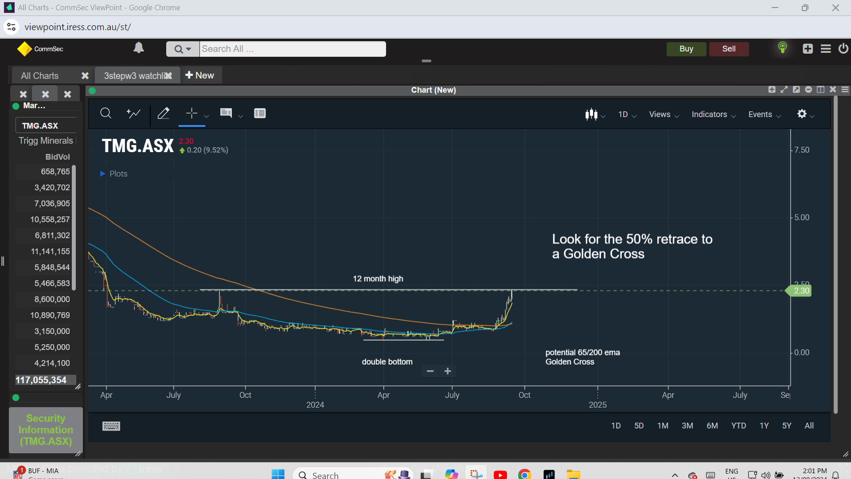
Task: Expand chart panel to fullscreen arrows
Action: pos(784,90)
